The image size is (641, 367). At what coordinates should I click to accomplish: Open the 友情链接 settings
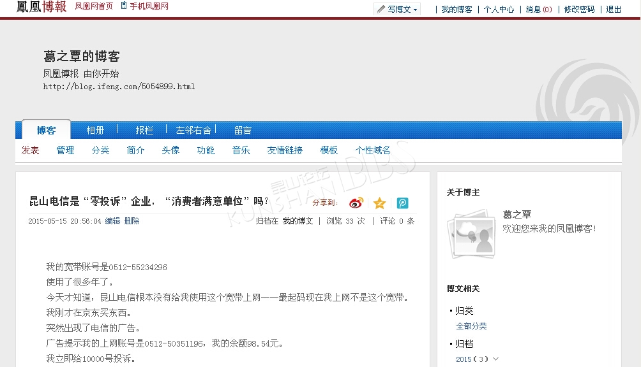pos(285,150)
